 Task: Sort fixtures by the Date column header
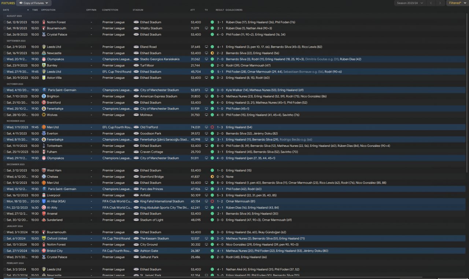pos(6,10)
